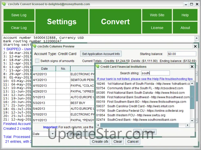
Task: Select the BEST BUY payee cell
Action: pos(82,103)
